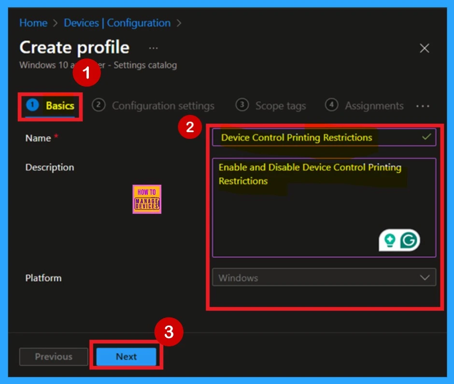The width and height of the screenshot is (454, 384).
Task: Proceed with the Next button
Action: (126, 357)
